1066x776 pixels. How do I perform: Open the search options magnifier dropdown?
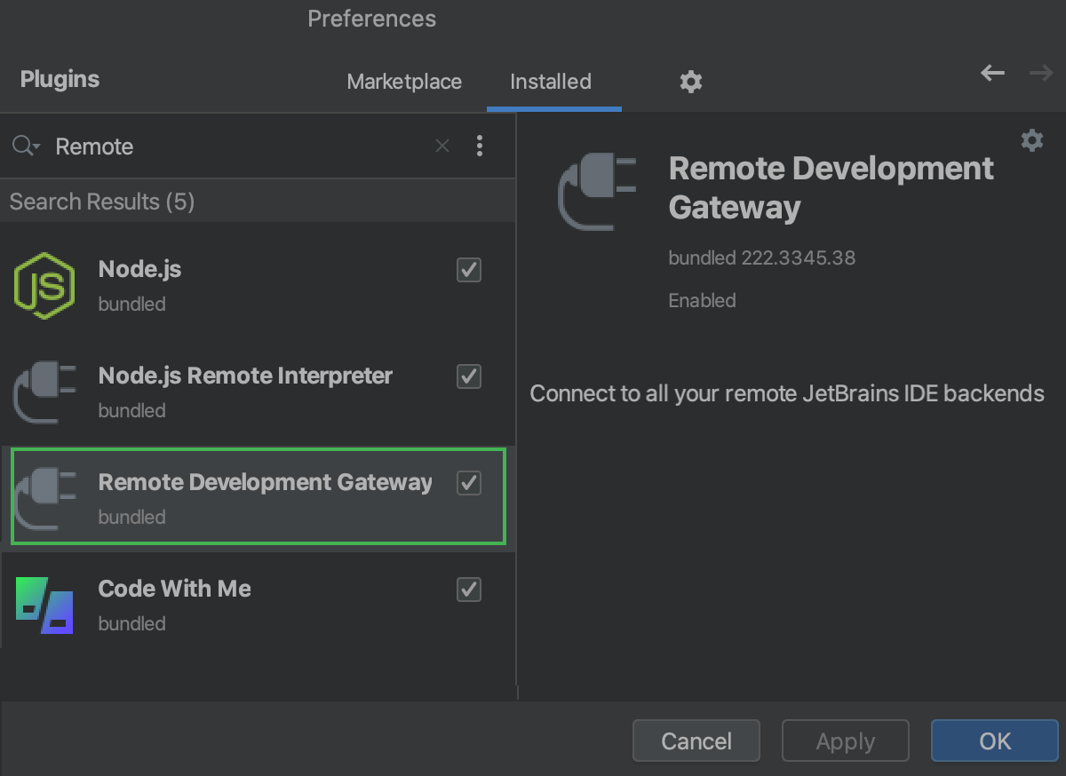click(x=27, y=146)
